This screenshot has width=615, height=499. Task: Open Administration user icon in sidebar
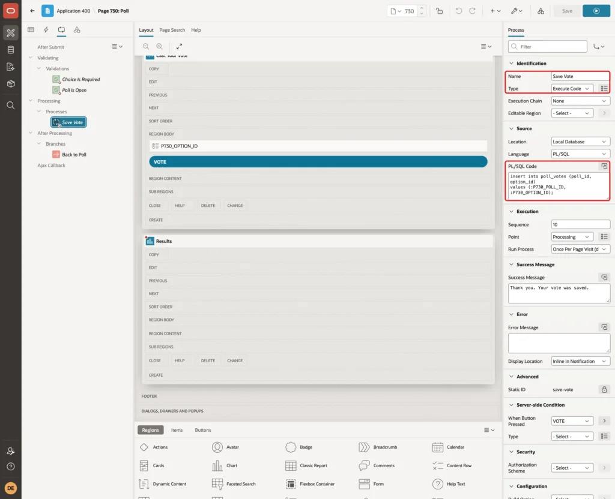point(11,451)
